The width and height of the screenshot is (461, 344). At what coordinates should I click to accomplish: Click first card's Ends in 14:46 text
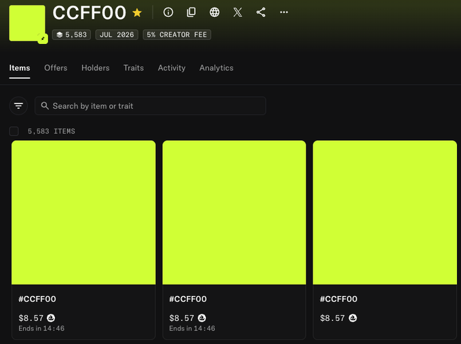click(x=41, y=328)
